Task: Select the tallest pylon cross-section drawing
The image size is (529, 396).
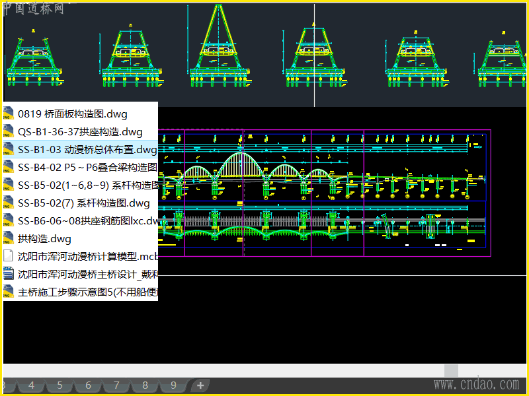Action: click(220, 46)
